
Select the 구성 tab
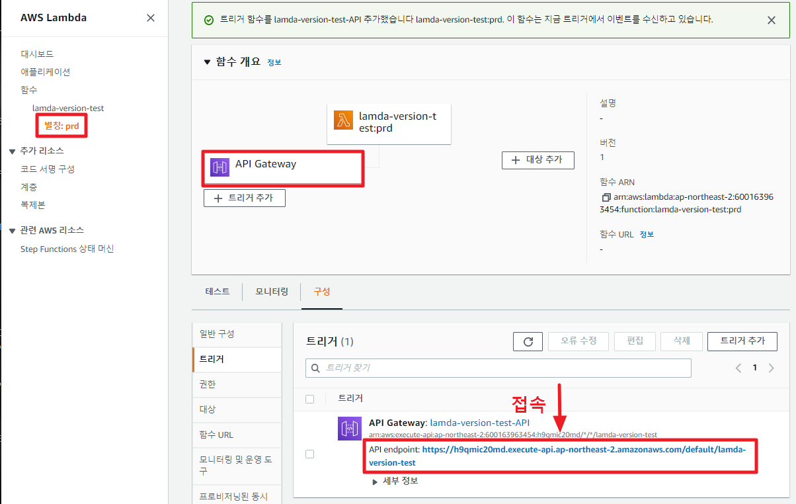tap(322, 291)
